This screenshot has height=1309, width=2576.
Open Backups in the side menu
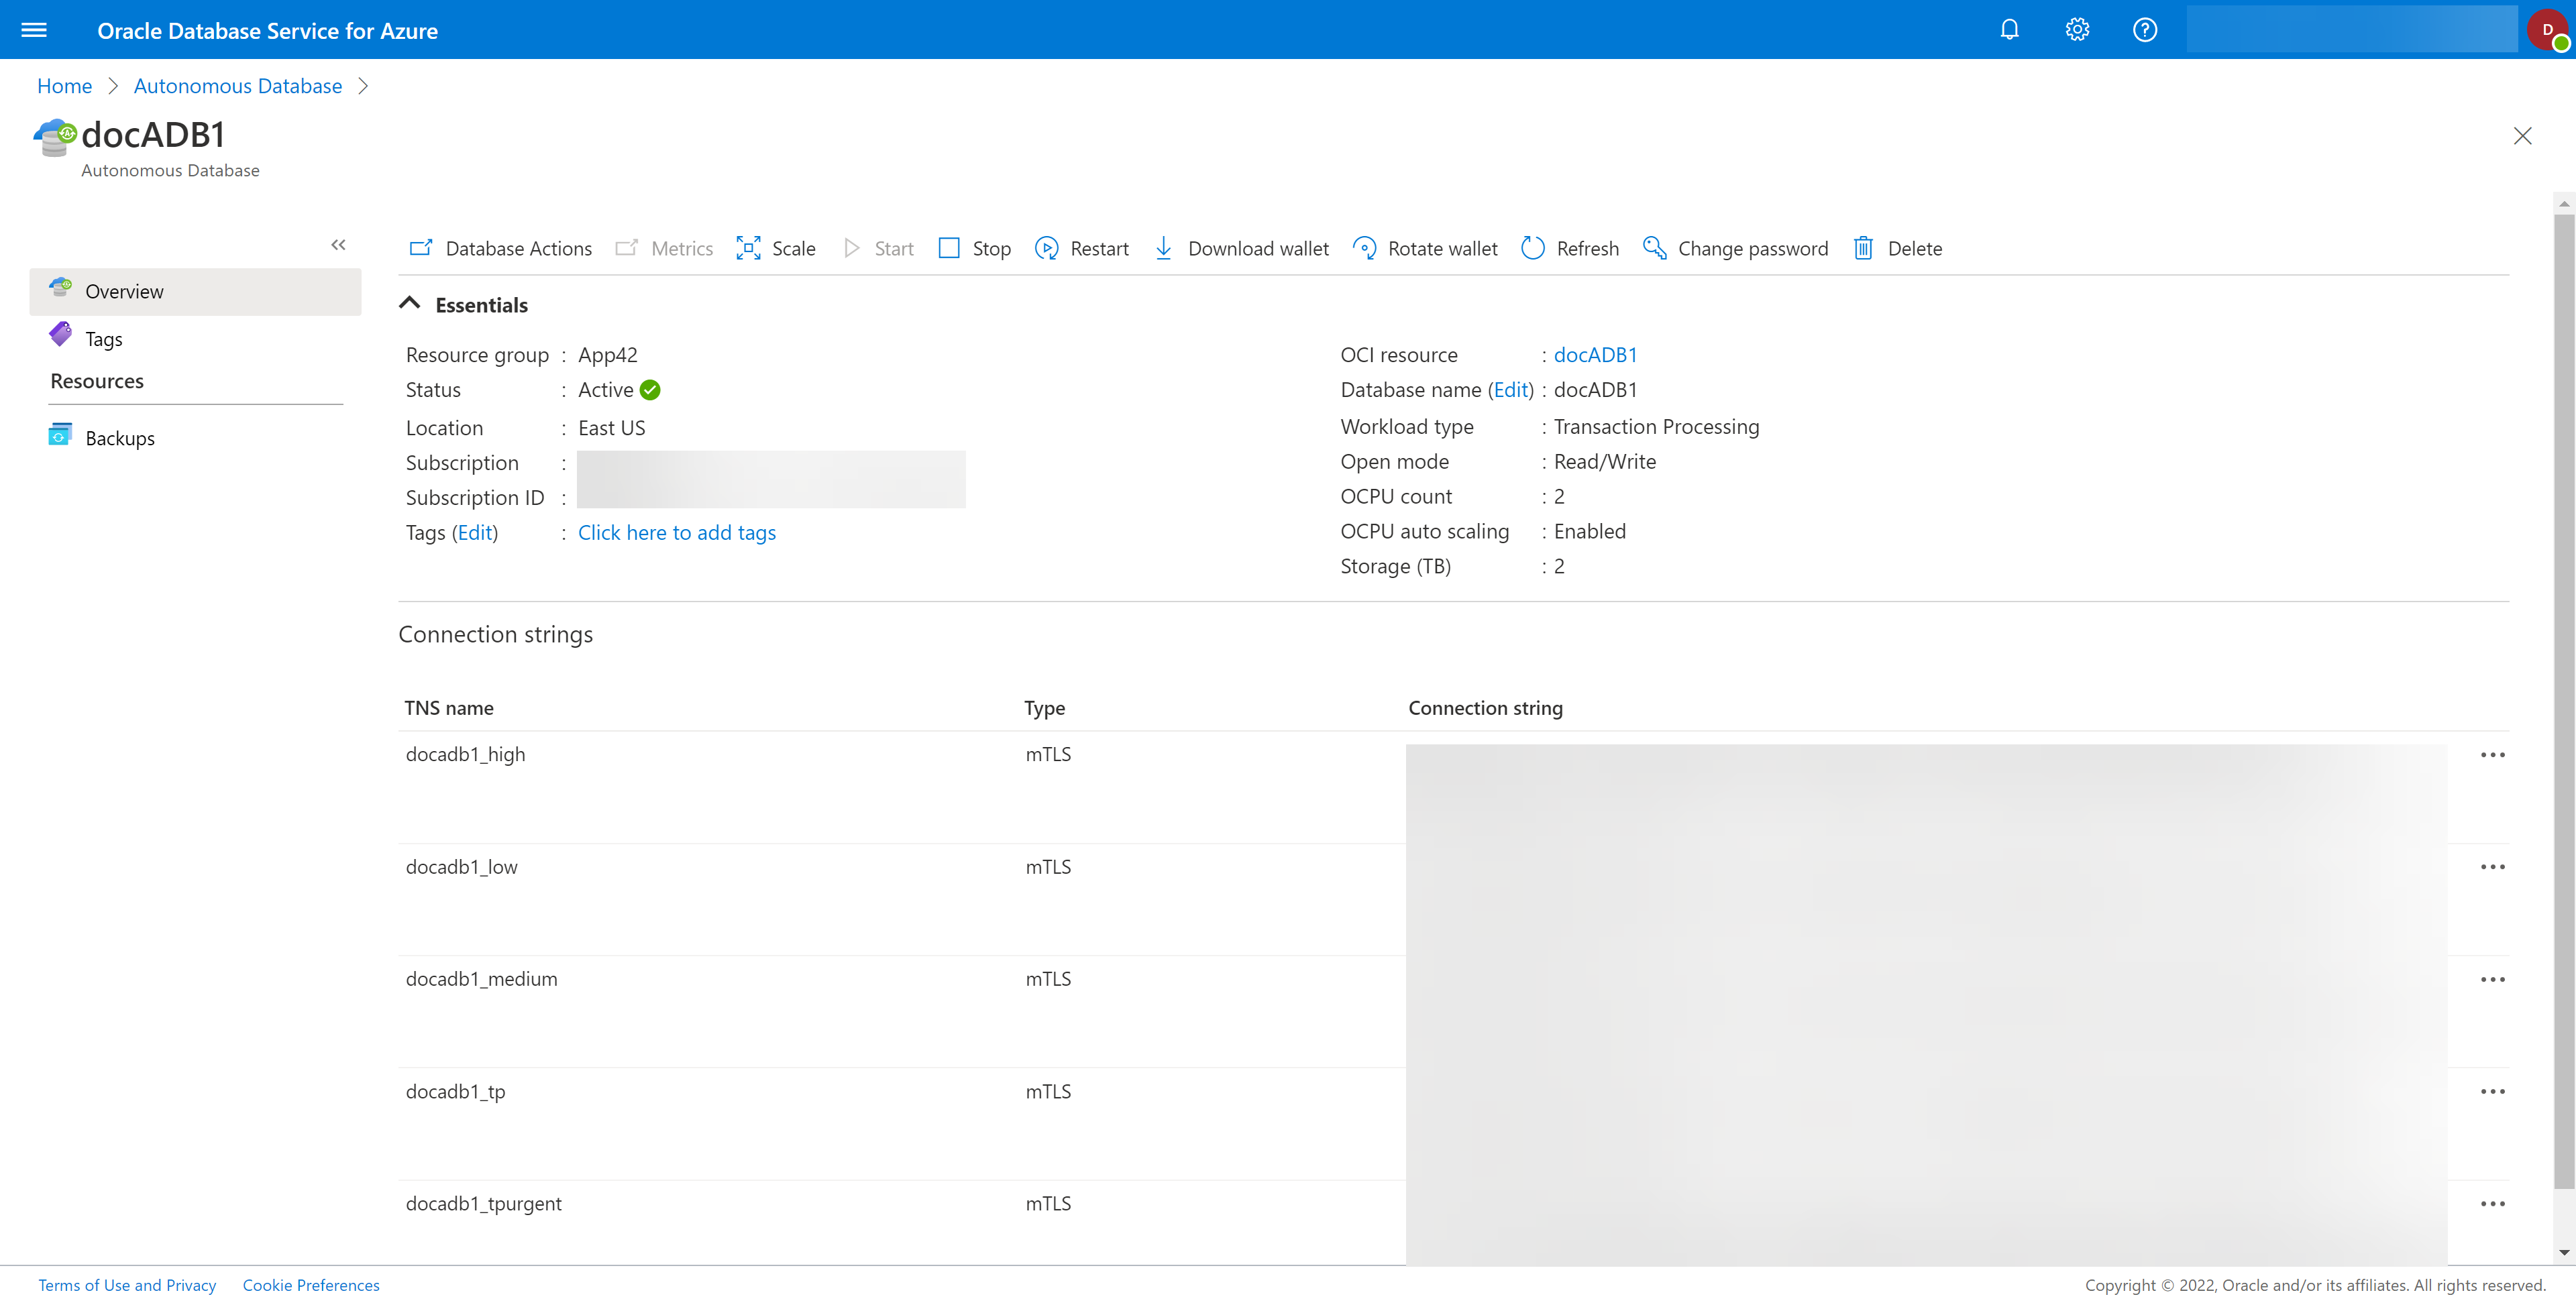(x=102, y=437)
